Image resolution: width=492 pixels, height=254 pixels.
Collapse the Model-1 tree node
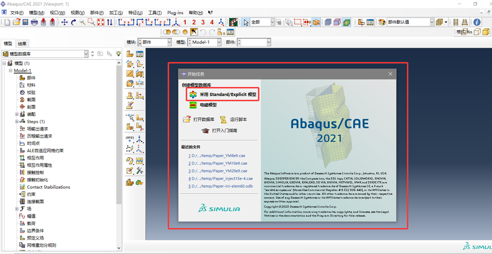[10, 70]
